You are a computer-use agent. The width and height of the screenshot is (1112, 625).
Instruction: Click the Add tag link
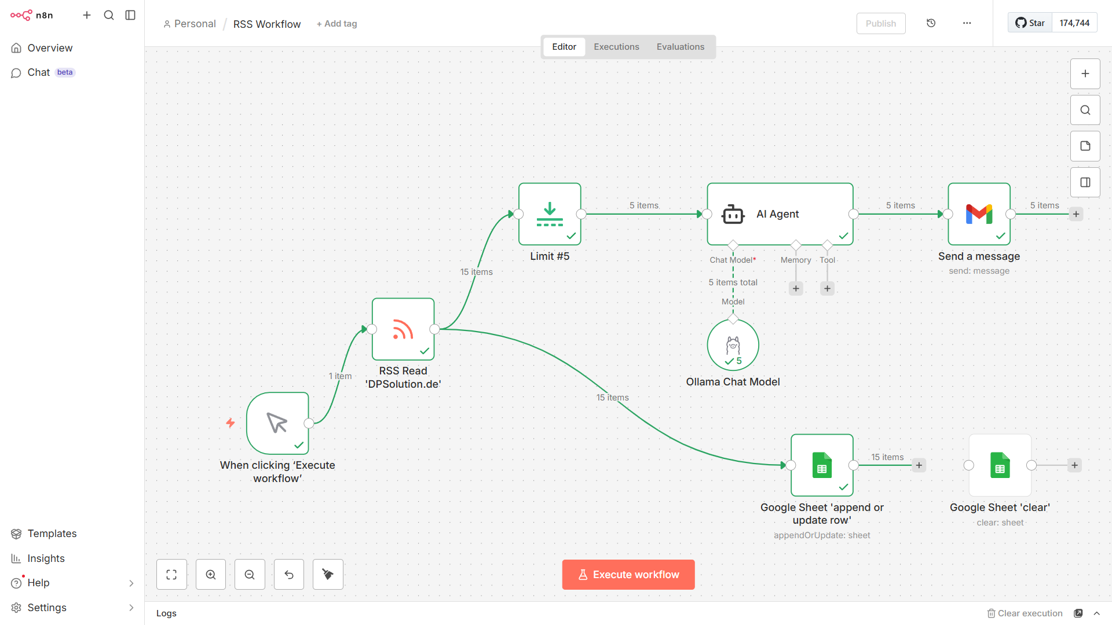(x=336, y=24)
